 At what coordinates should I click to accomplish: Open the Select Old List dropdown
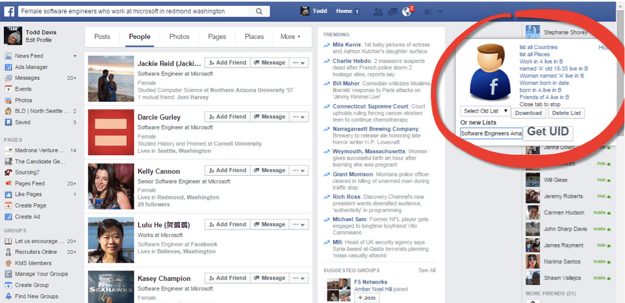point(485,111)
